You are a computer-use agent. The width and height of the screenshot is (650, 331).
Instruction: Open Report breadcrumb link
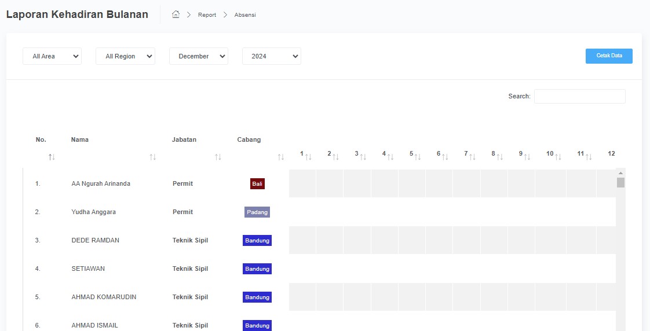(207, 15)
